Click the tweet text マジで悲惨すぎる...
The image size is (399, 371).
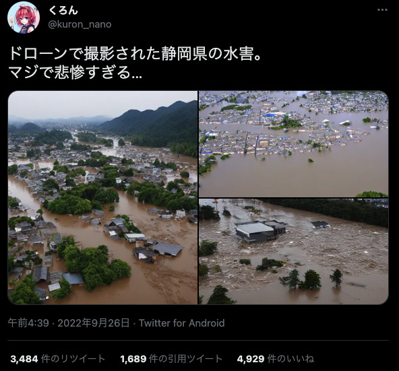tap(75, 72)
